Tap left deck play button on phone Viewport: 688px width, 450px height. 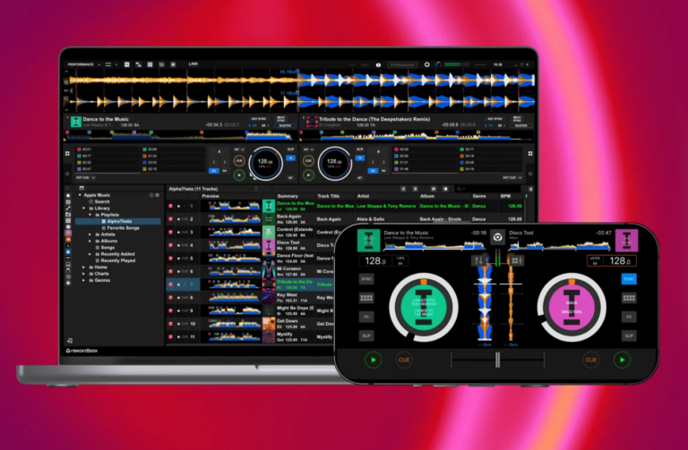coord(374,360)
